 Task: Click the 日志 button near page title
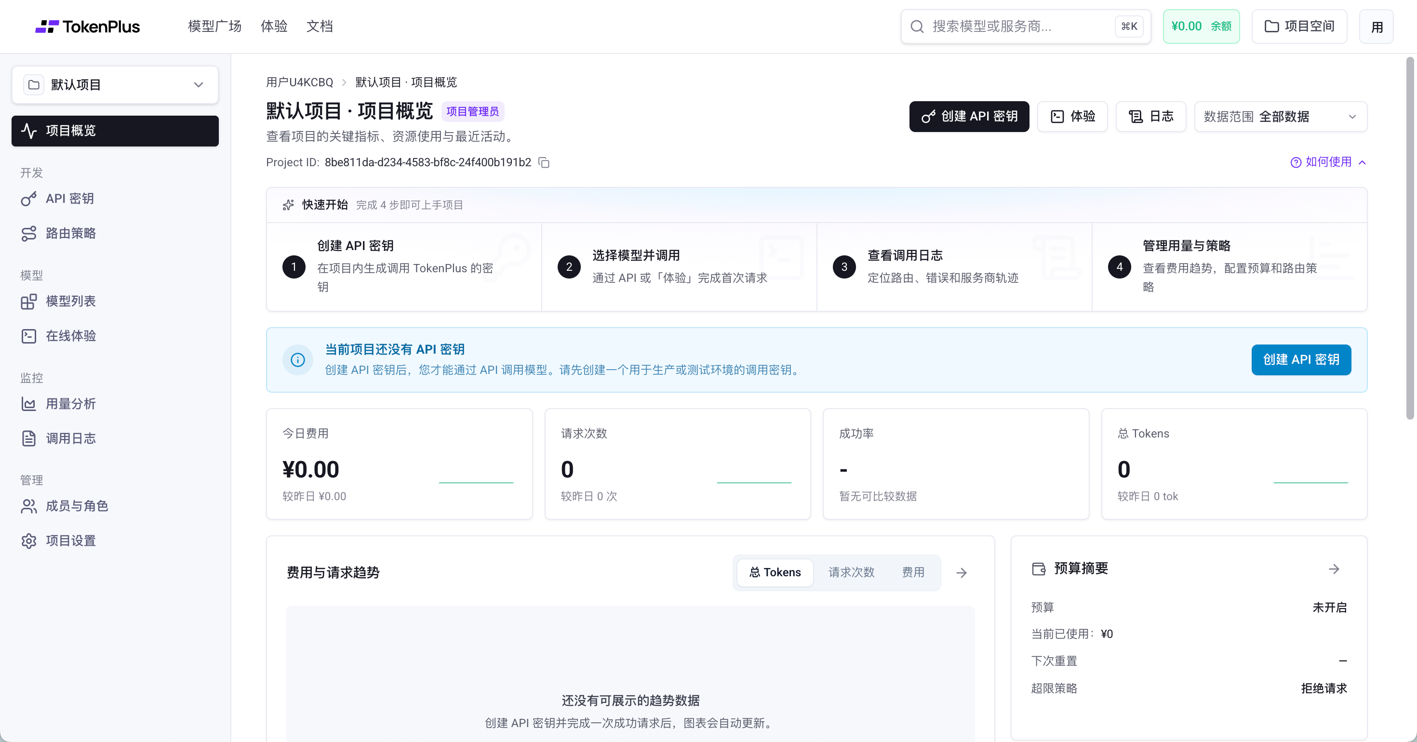tap(1151, 117)
